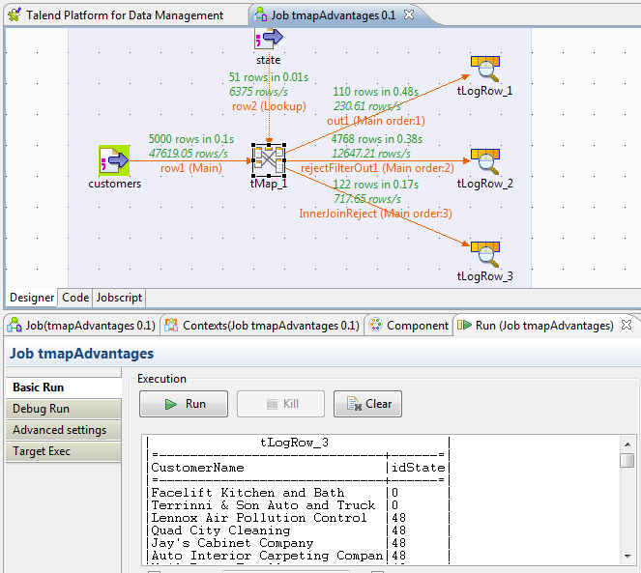Switch to the Designer tab
The width and height of the screenshot is (641, 573).
(x=32, y=298)
